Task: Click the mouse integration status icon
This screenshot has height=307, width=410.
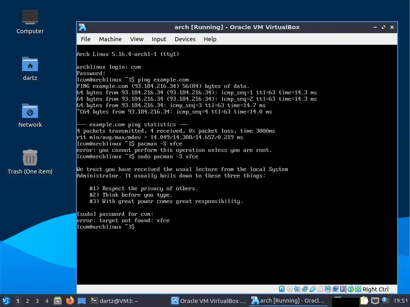Action: tap(351, 289)
